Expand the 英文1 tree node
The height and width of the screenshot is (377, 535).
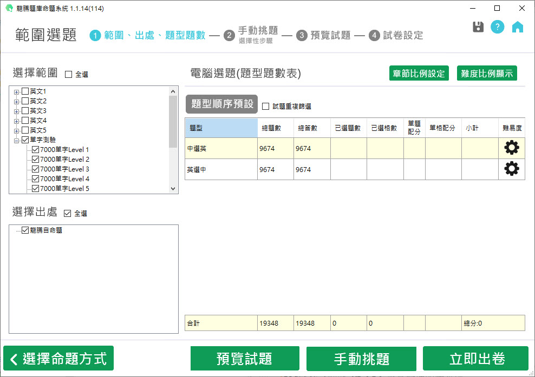pos(17,92)
